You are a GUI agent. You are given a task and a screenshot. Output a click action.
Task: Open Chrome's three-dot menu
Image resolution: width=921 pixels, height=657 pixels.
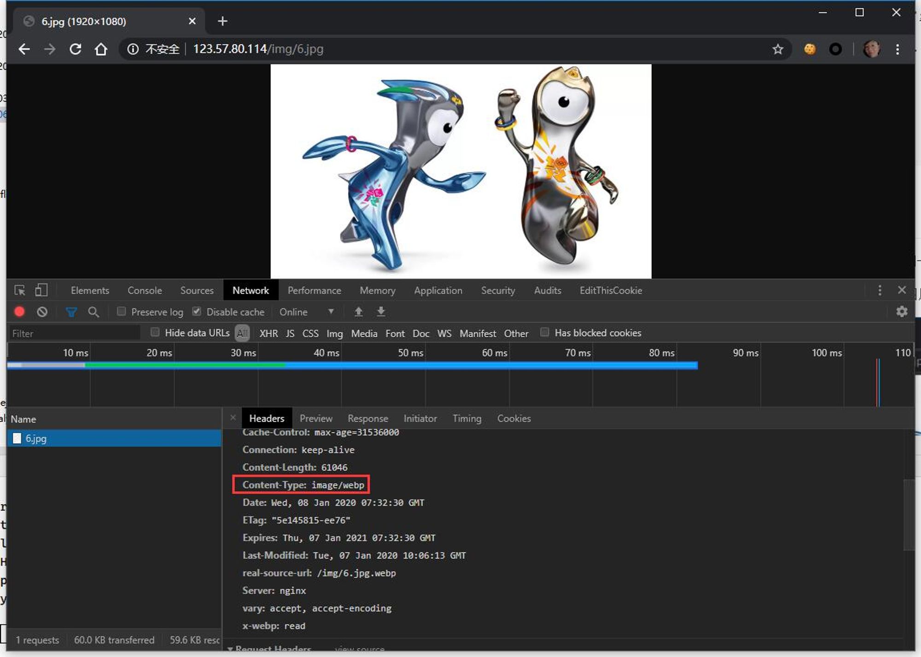(x=898, y=49)
